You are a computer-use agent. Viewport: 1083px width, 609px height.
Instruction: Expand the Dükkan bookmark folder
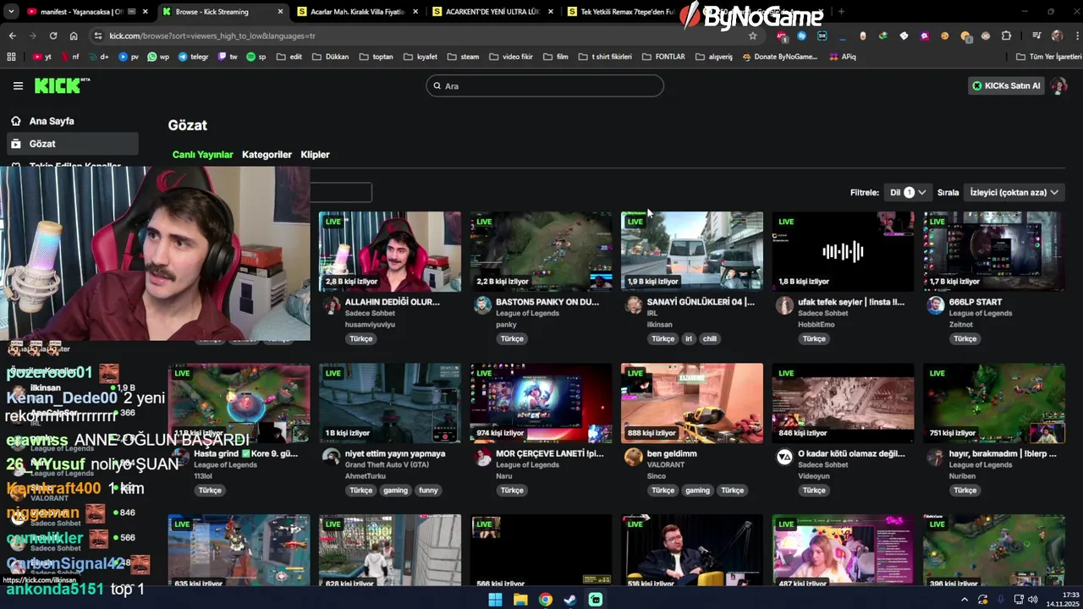(x=330, y=57)
